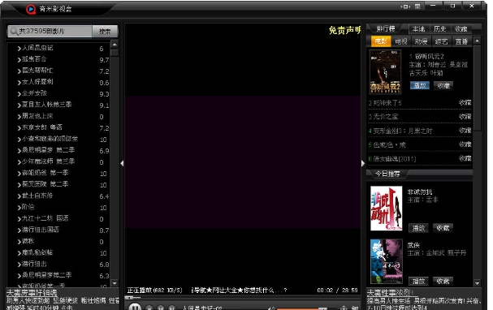Play 非诚勿扰 with its 播放 button
This screenshot has height=310, width=493.
(x=418, y=228)
